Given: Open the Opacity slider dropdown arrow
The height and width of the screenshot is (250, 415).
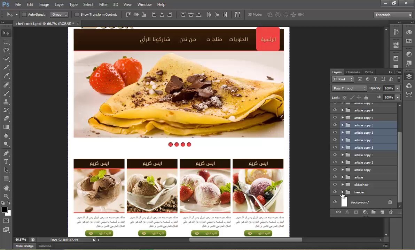Looking at the screenshot, I should [398, 88].
